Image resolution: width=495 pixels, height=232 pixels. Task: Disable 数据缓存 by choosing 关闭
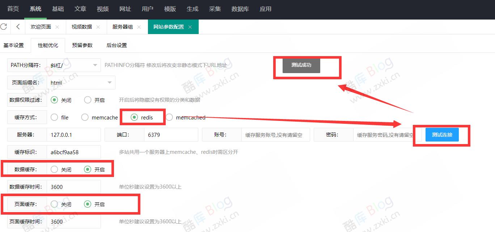(54, 169)
